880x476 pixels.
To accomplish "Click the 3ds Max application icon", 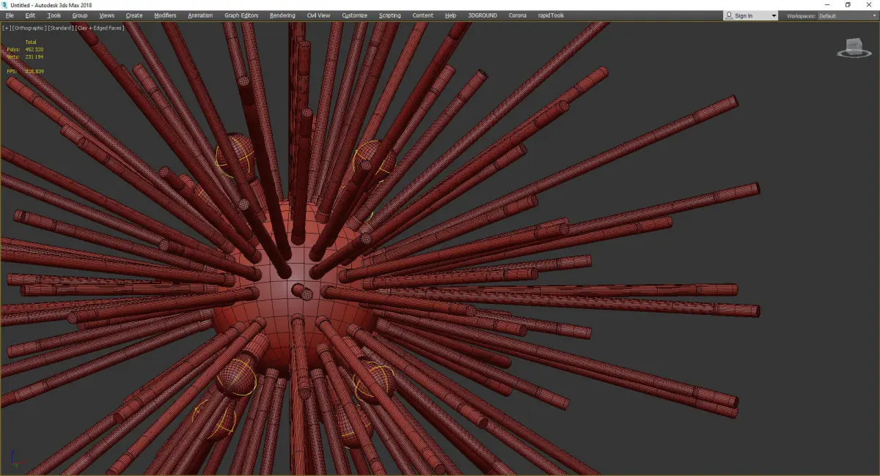I will tap(5, 4).
